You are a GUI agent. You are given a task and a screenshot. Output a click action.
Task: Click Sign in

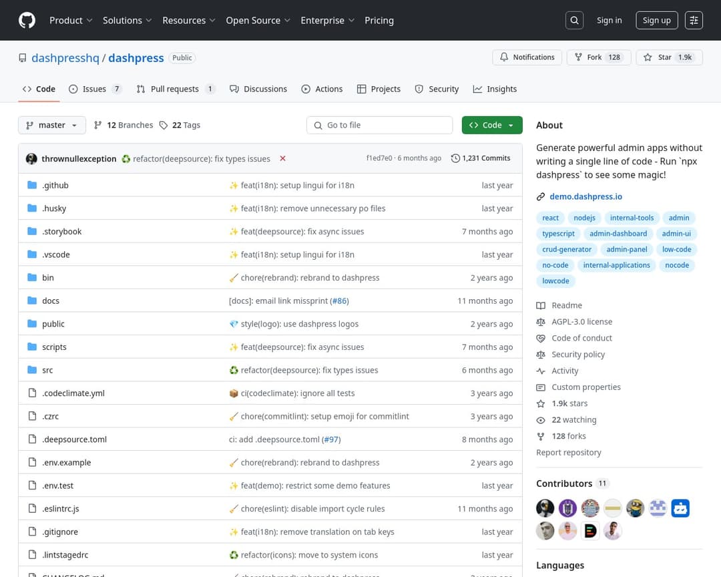point(610,20)
